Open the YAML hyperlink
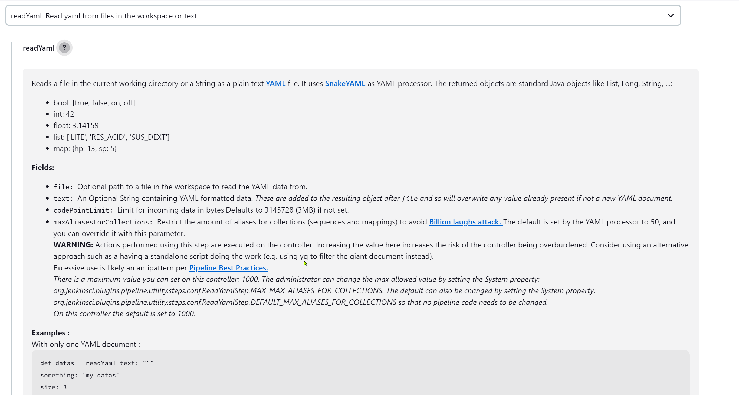Image resolution: width=739 pixels, height=395 pixels. coord(275,84)
